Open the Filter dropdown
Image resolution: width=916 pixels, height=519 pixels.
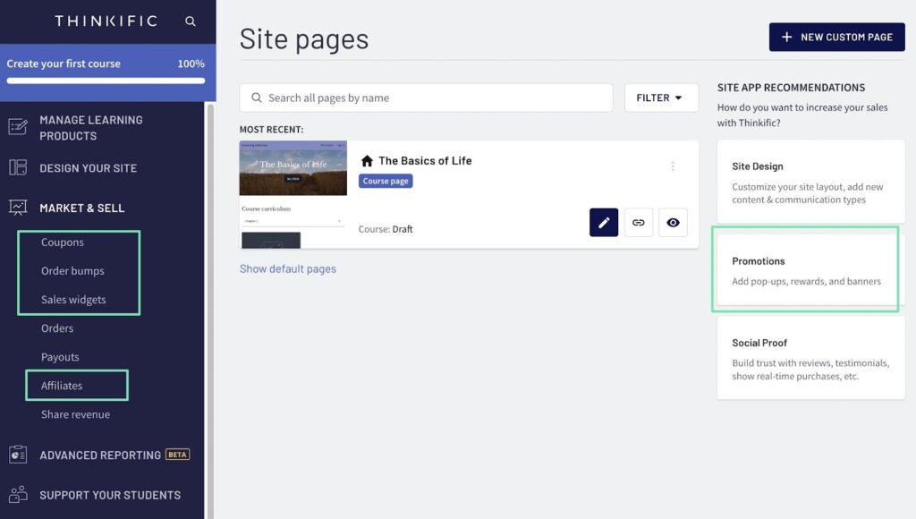tap(660, 98)
